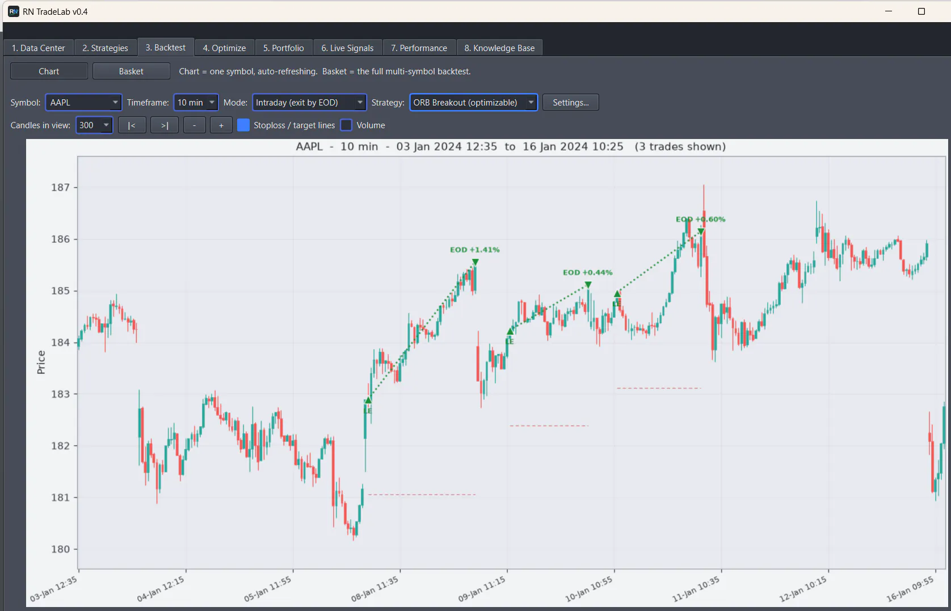Click the Price axis title
Viewport: 951px width, 611px height.
tap(41, 363)
